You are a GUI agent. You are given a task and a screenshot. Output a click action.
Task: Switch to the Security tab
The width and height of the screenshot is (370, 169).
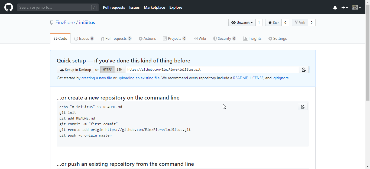tap(225, 38)
